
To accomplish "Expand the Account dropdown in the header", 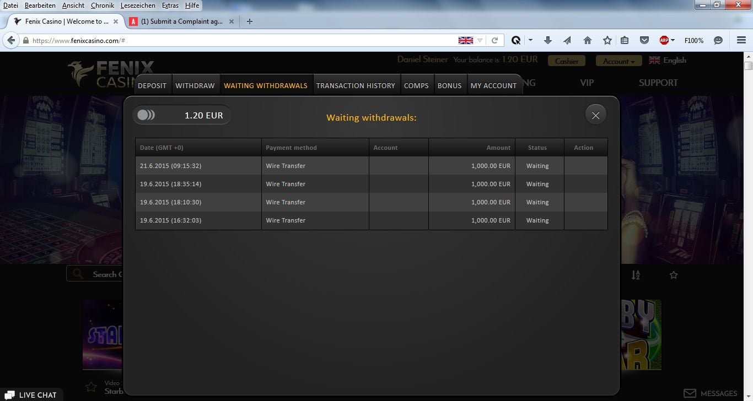I will point(618,61).
